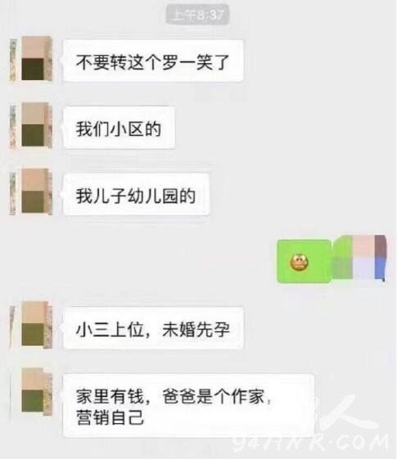Tap the phrase "未婚先孕" in the message
397x459 pixels.
(196, 330)
